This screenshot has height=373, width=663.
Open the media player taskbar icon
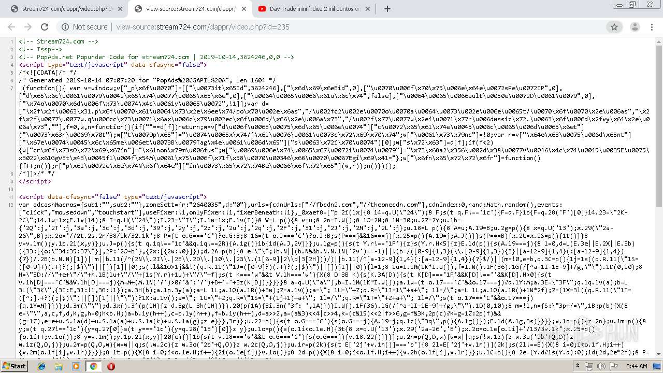(x=76, y=366)
